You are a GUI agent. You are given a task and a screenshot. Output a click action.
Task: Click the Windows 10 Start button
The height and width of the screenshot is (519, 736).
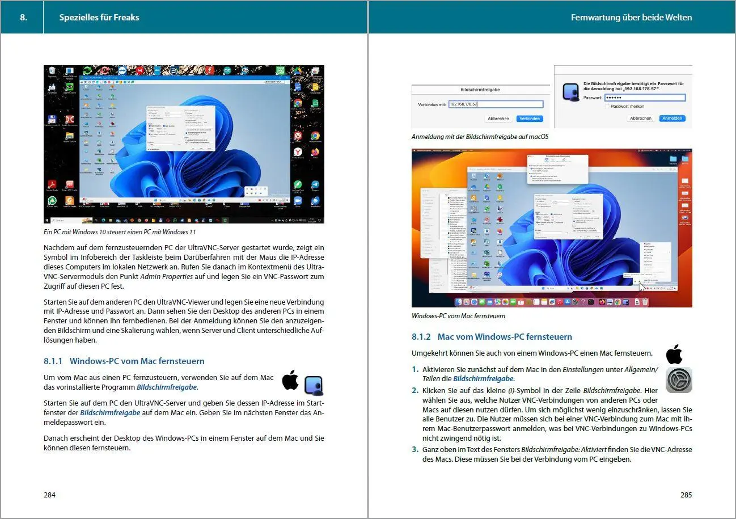[47, 220]
